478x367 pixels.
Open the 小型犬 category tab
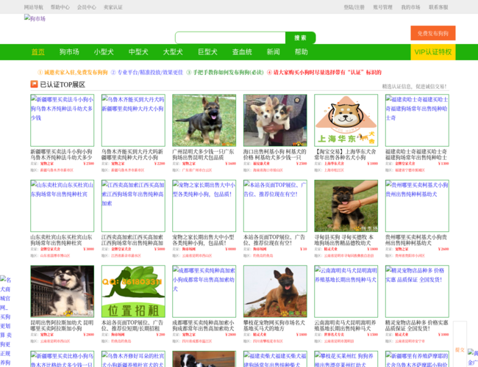pos(104,52)
